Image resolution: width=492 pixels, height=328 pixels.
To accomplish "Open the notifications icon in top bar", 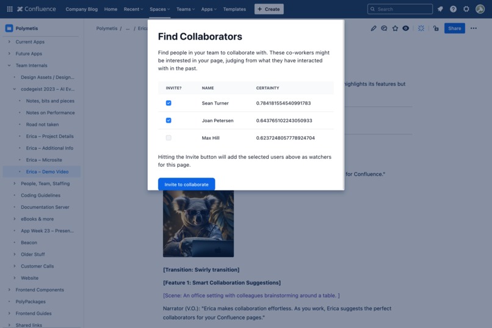I will tap(440, 9).
